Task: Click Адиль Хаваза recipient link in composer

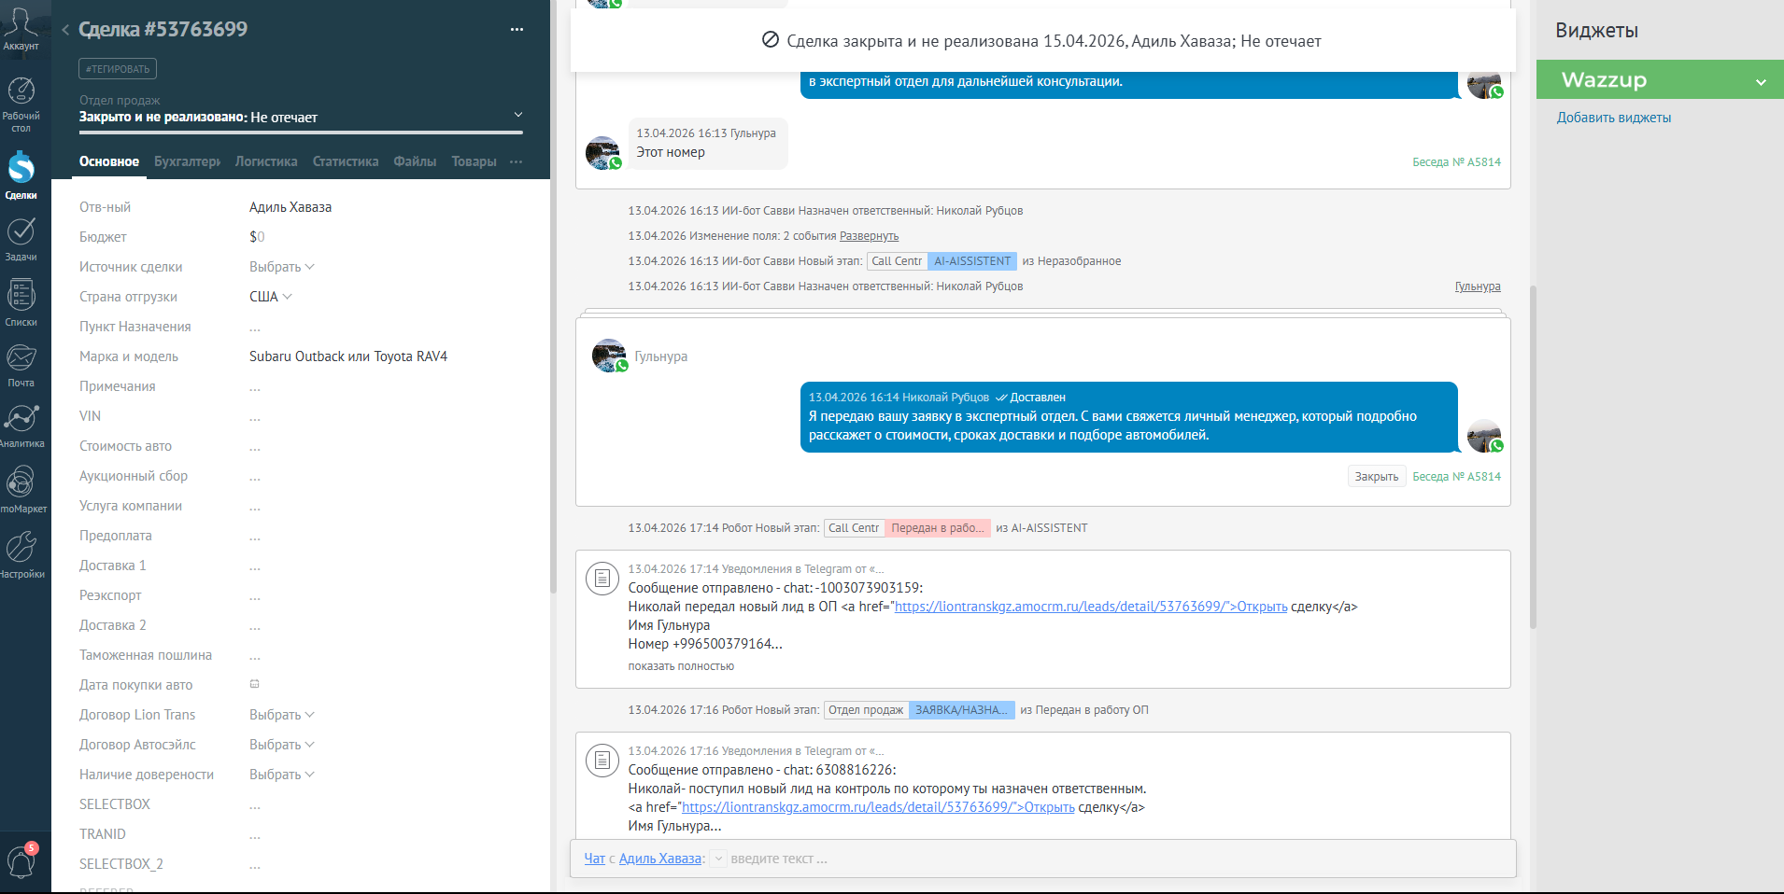Action: click(659, 859)
